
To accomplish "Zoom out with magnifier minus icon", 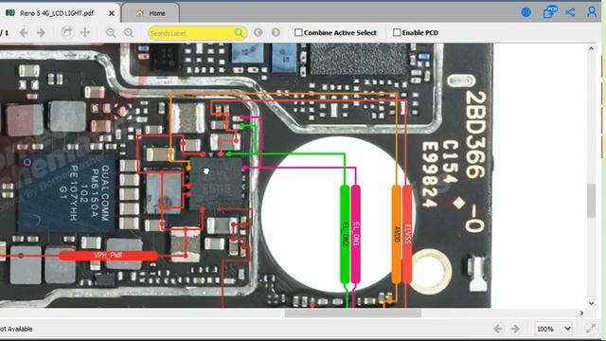I will point(111,33).
